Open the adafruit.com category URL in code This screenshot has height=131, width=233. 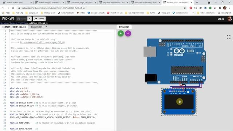click(42, 42)
